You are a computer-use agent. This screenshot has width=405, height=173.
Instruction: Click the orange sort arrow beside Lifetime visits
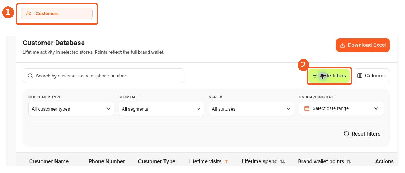tap(226, 161)
